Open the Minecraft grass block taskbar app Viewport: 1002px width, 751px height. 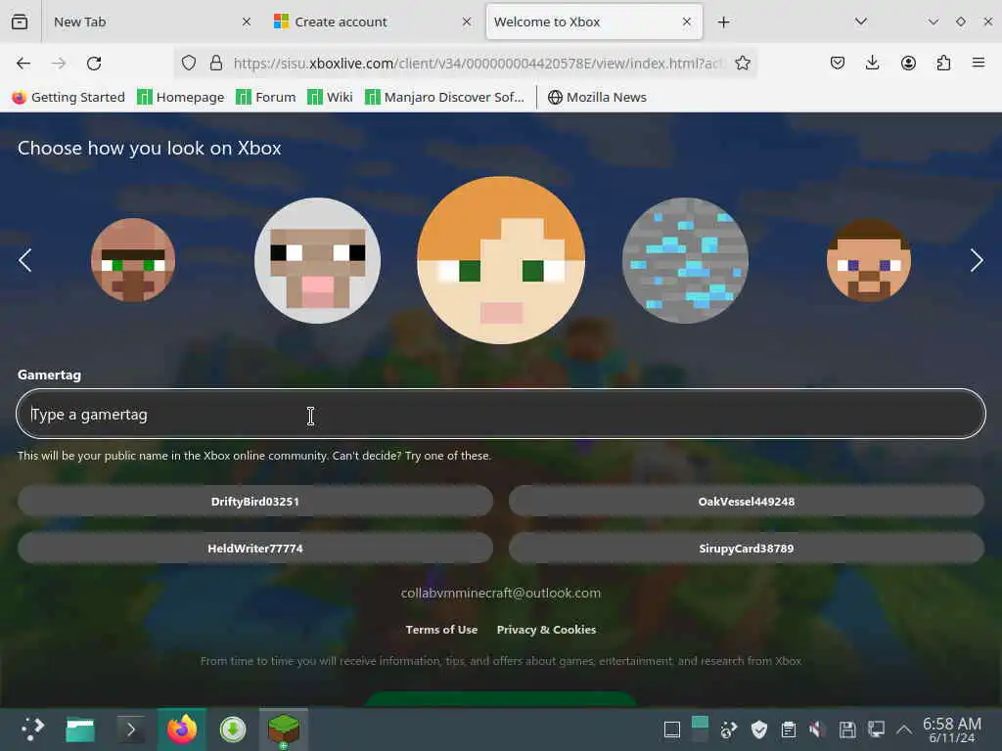pyautogui.click(x=284, y=729)
